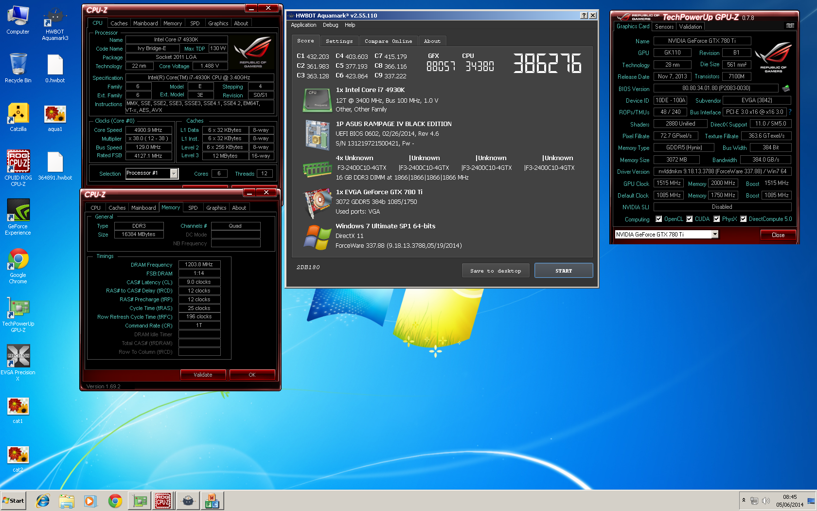817x511 pixels.
Task: Open the Windows Start menu
Action: click(13, 501)
